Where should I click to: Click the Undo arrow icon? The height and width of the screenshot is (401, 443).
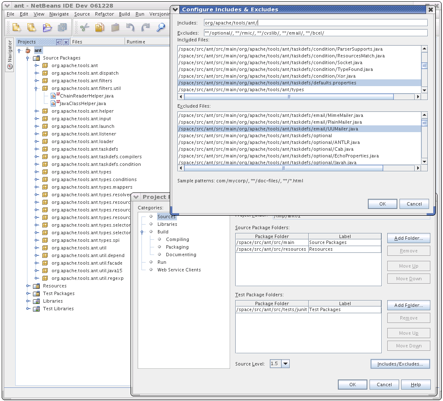pos(130,27)
